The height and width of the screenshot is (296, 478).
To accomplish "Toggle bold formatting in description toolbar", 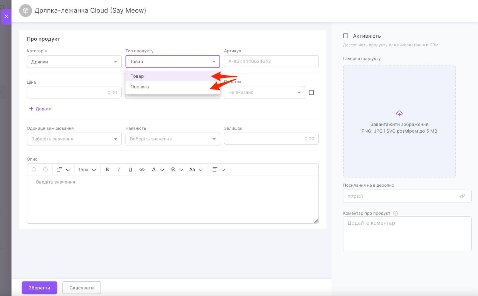I will pos(107,170).
